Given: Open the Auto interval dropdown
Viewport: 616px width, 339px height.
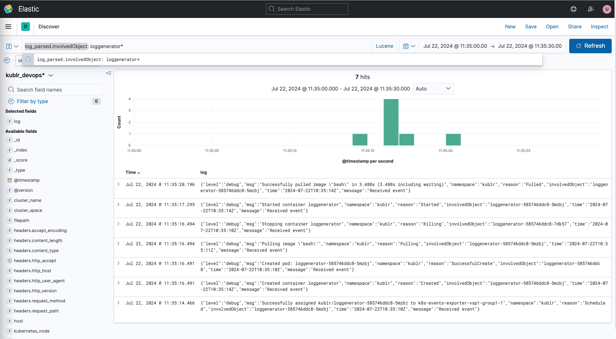Looking at the screenshot, I should 433,89.
